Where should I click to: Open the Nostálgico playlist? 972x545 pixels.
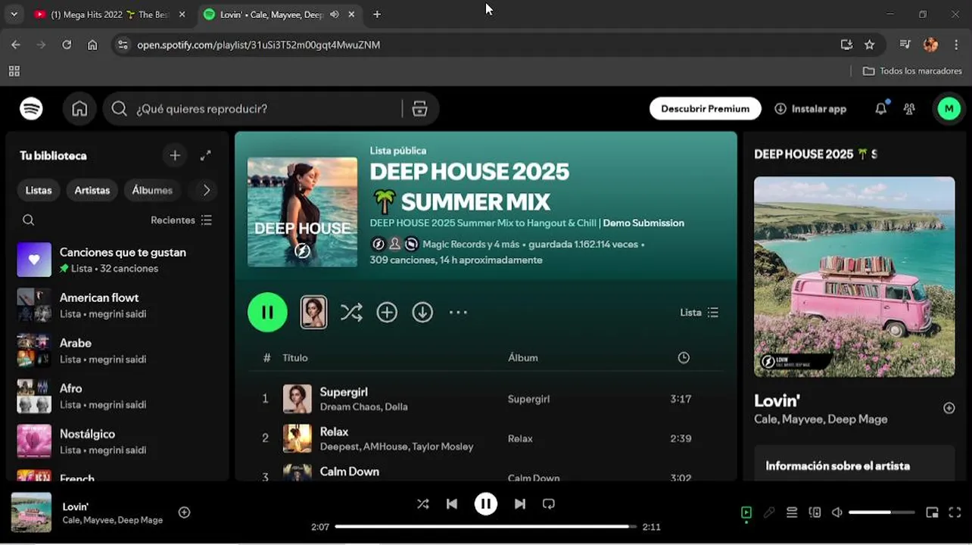[117, 441]
